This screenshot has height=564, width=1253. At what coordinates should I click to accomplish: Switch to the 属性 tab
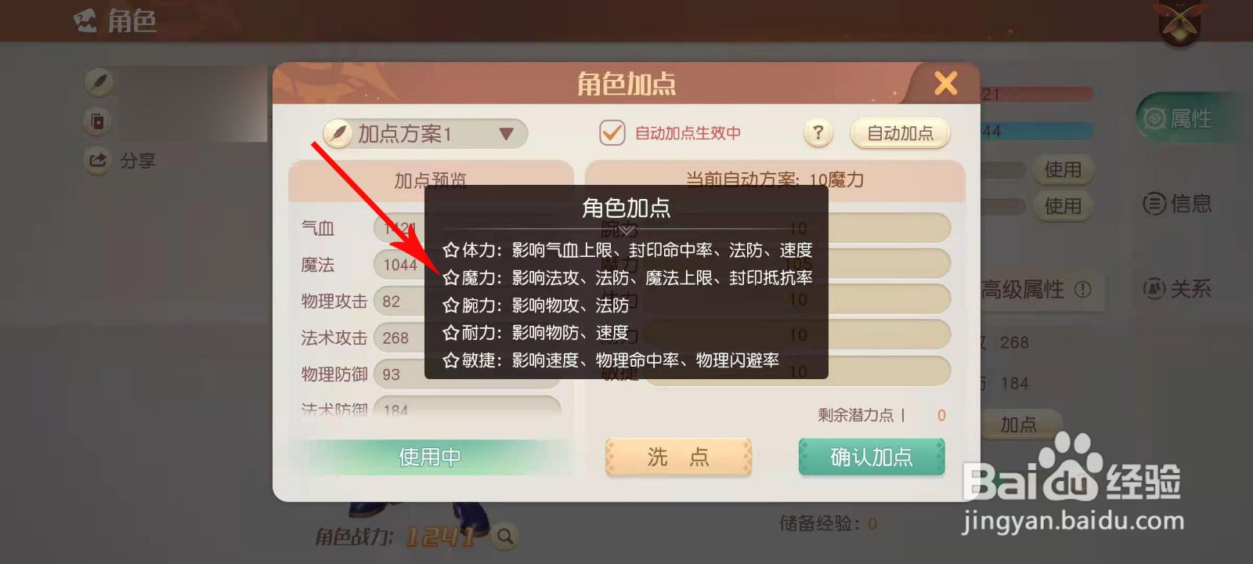point(1179,119)
